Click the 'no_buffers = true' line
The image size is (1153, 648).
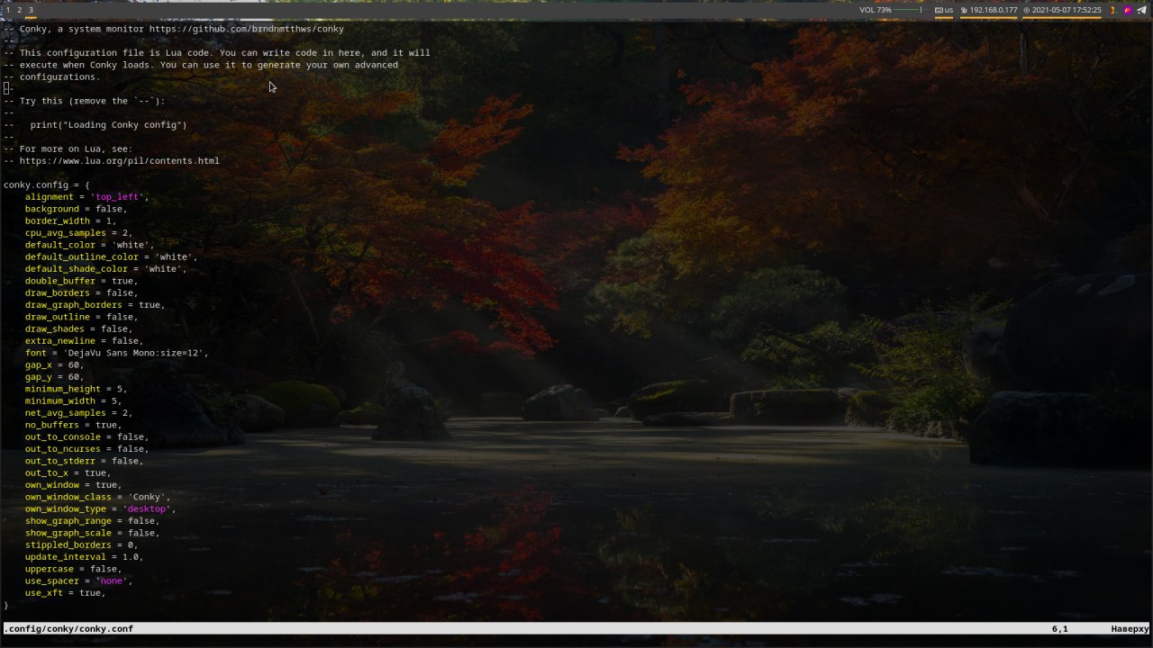tap(73, 425)
